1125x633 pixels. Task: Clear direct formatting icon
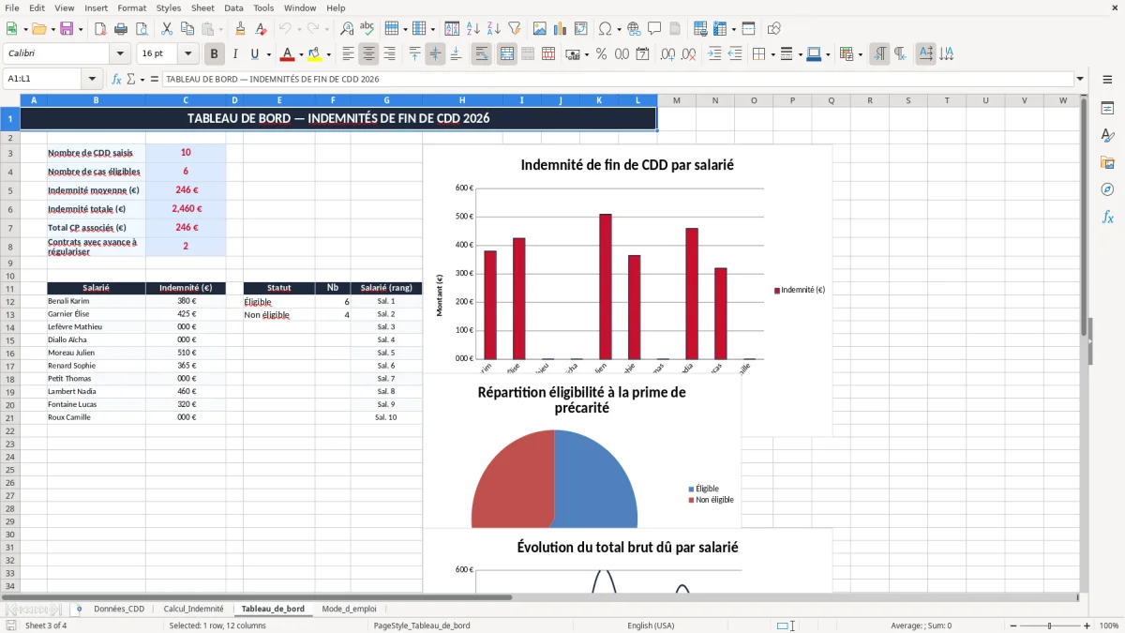tap(262, 29)
